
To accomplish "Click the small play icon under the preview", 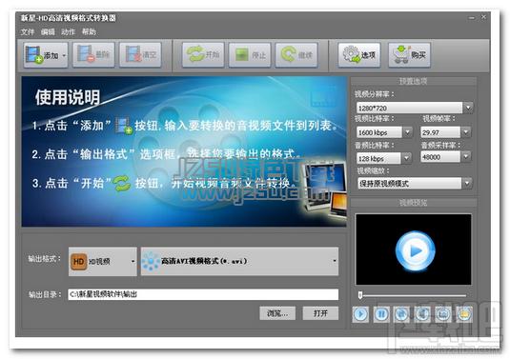I will (x=360, y=314).
